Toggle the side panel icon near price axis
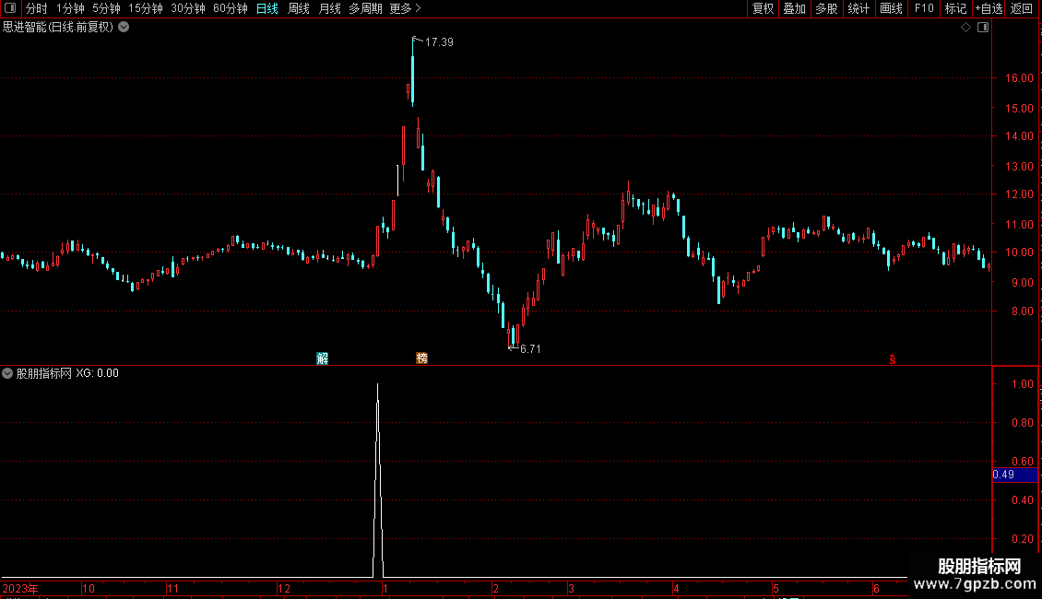 pos(983,28)
